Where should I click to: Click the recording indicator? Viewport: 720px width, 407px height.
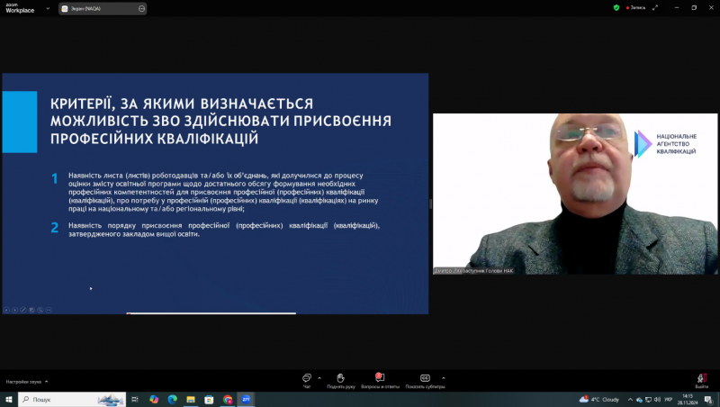[635, 7]
